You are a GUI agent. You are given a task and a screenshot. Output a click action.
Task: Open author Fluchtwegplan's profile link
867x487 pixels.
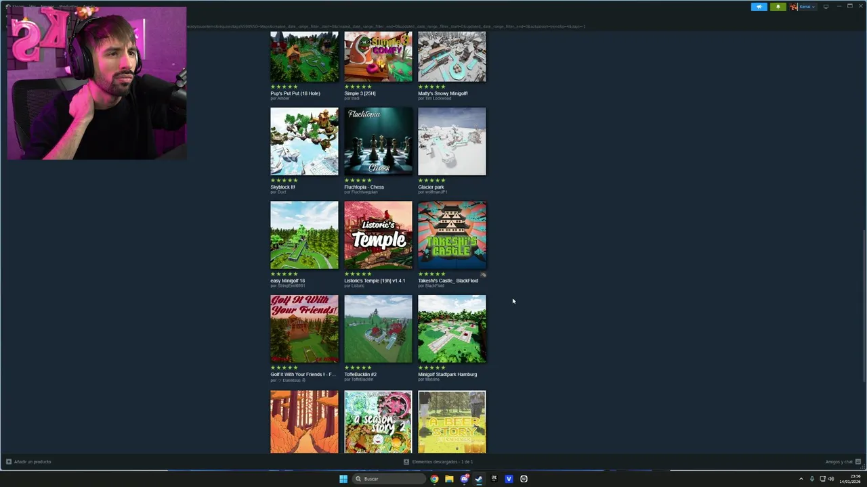tap(364, 192)
